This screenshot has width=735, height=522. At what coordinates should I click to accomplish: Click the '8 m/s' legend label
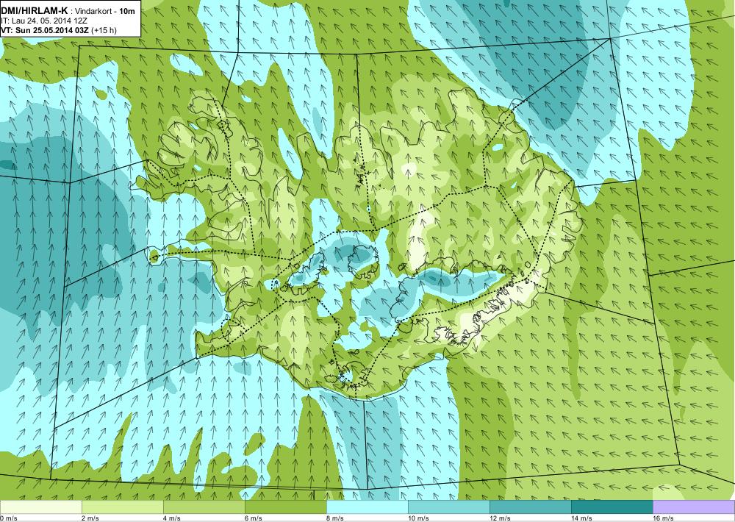335,518
